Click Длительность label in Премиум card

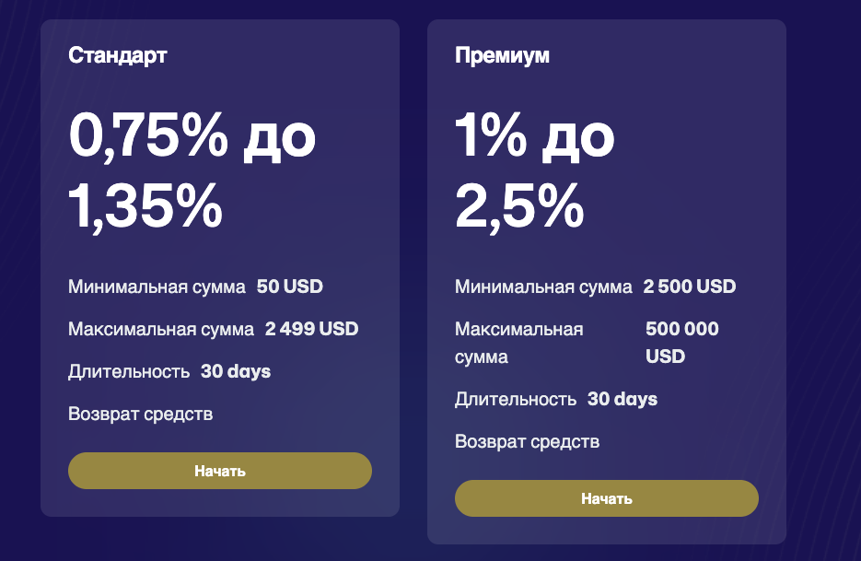(516, 399)
